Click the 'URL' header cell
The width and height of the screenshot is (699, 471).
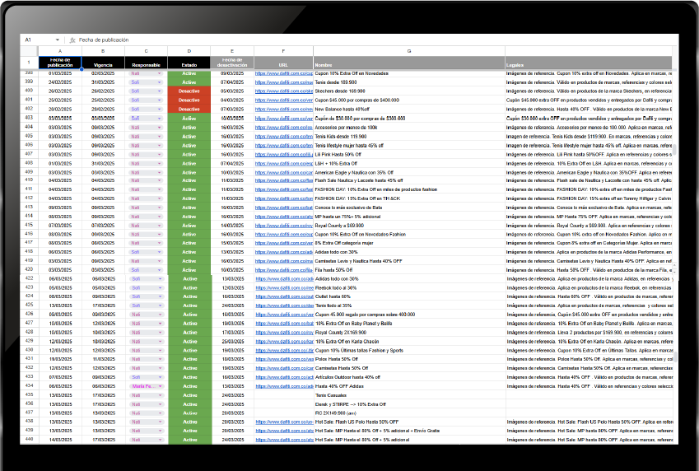pyautogui.click(x=283, y=63)
